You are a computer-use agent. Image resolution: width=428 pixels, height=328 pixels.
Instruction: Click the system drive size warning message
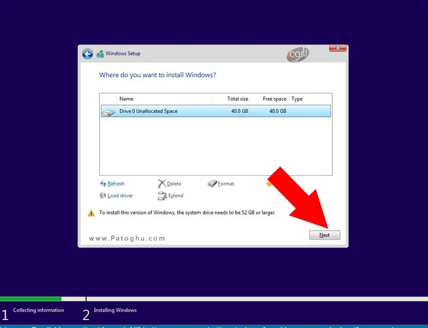pyautogui.click(x=187, y=213)
